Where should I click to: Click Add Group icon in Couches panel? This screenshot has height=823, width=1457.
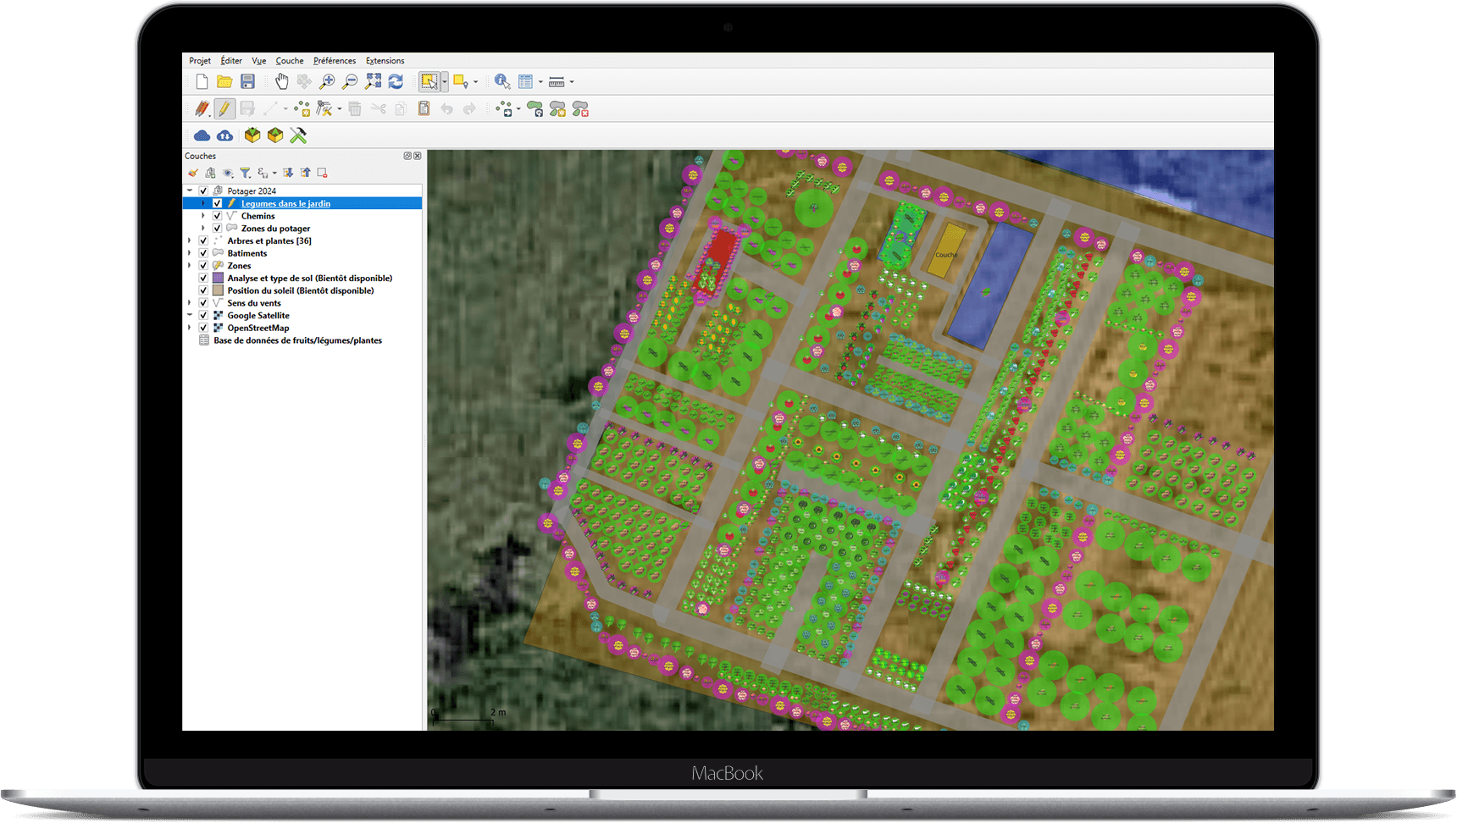[x=210, y=173]
